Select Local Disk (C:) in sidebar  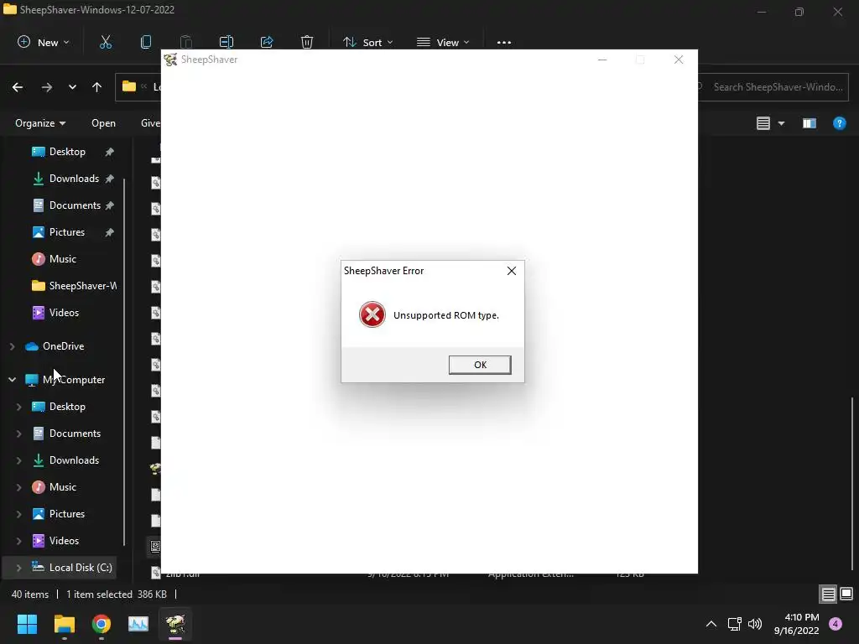(80, 568)
